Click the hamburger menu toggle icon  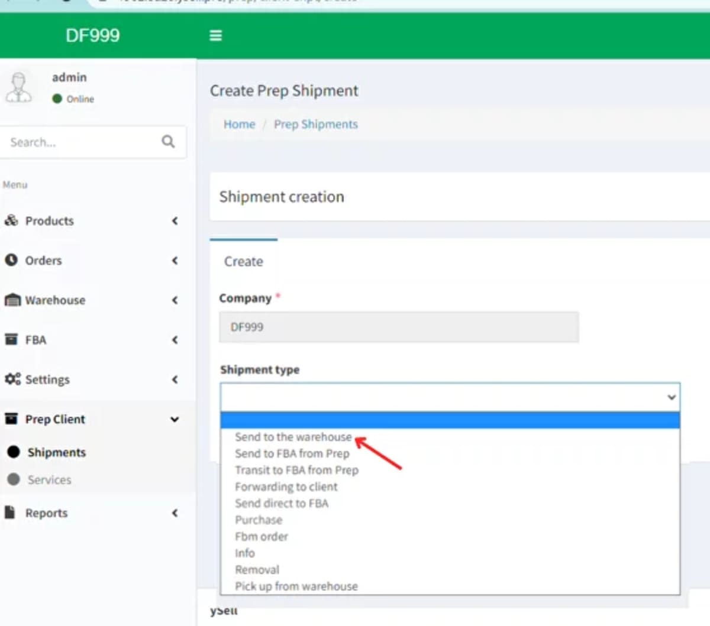coord(215,35)
